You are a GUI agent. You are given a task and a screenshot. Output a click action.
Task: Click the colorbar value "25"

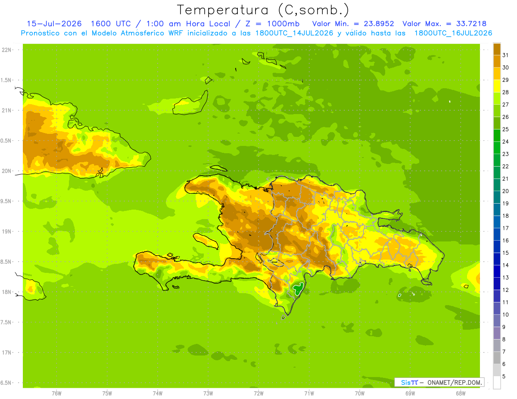click(506, 129)
